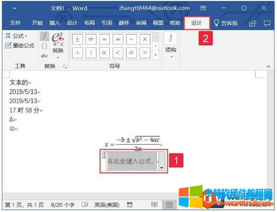The image size is (277, 212).
Task: Expand the 公式 equation dropdown
Action: click(16, 36)
